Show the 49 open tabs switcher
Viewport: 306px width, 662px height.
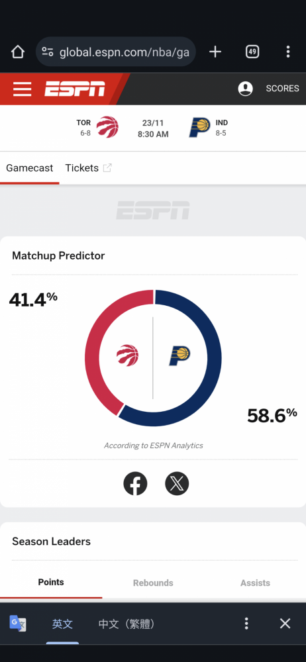[252, 52]
